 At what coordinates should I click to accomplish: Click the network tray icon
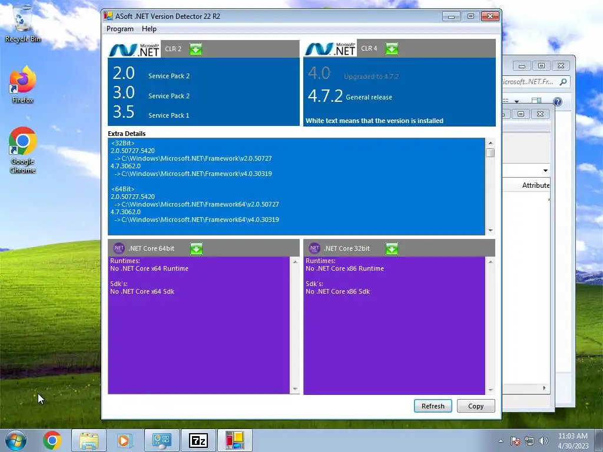coord(529,441)
